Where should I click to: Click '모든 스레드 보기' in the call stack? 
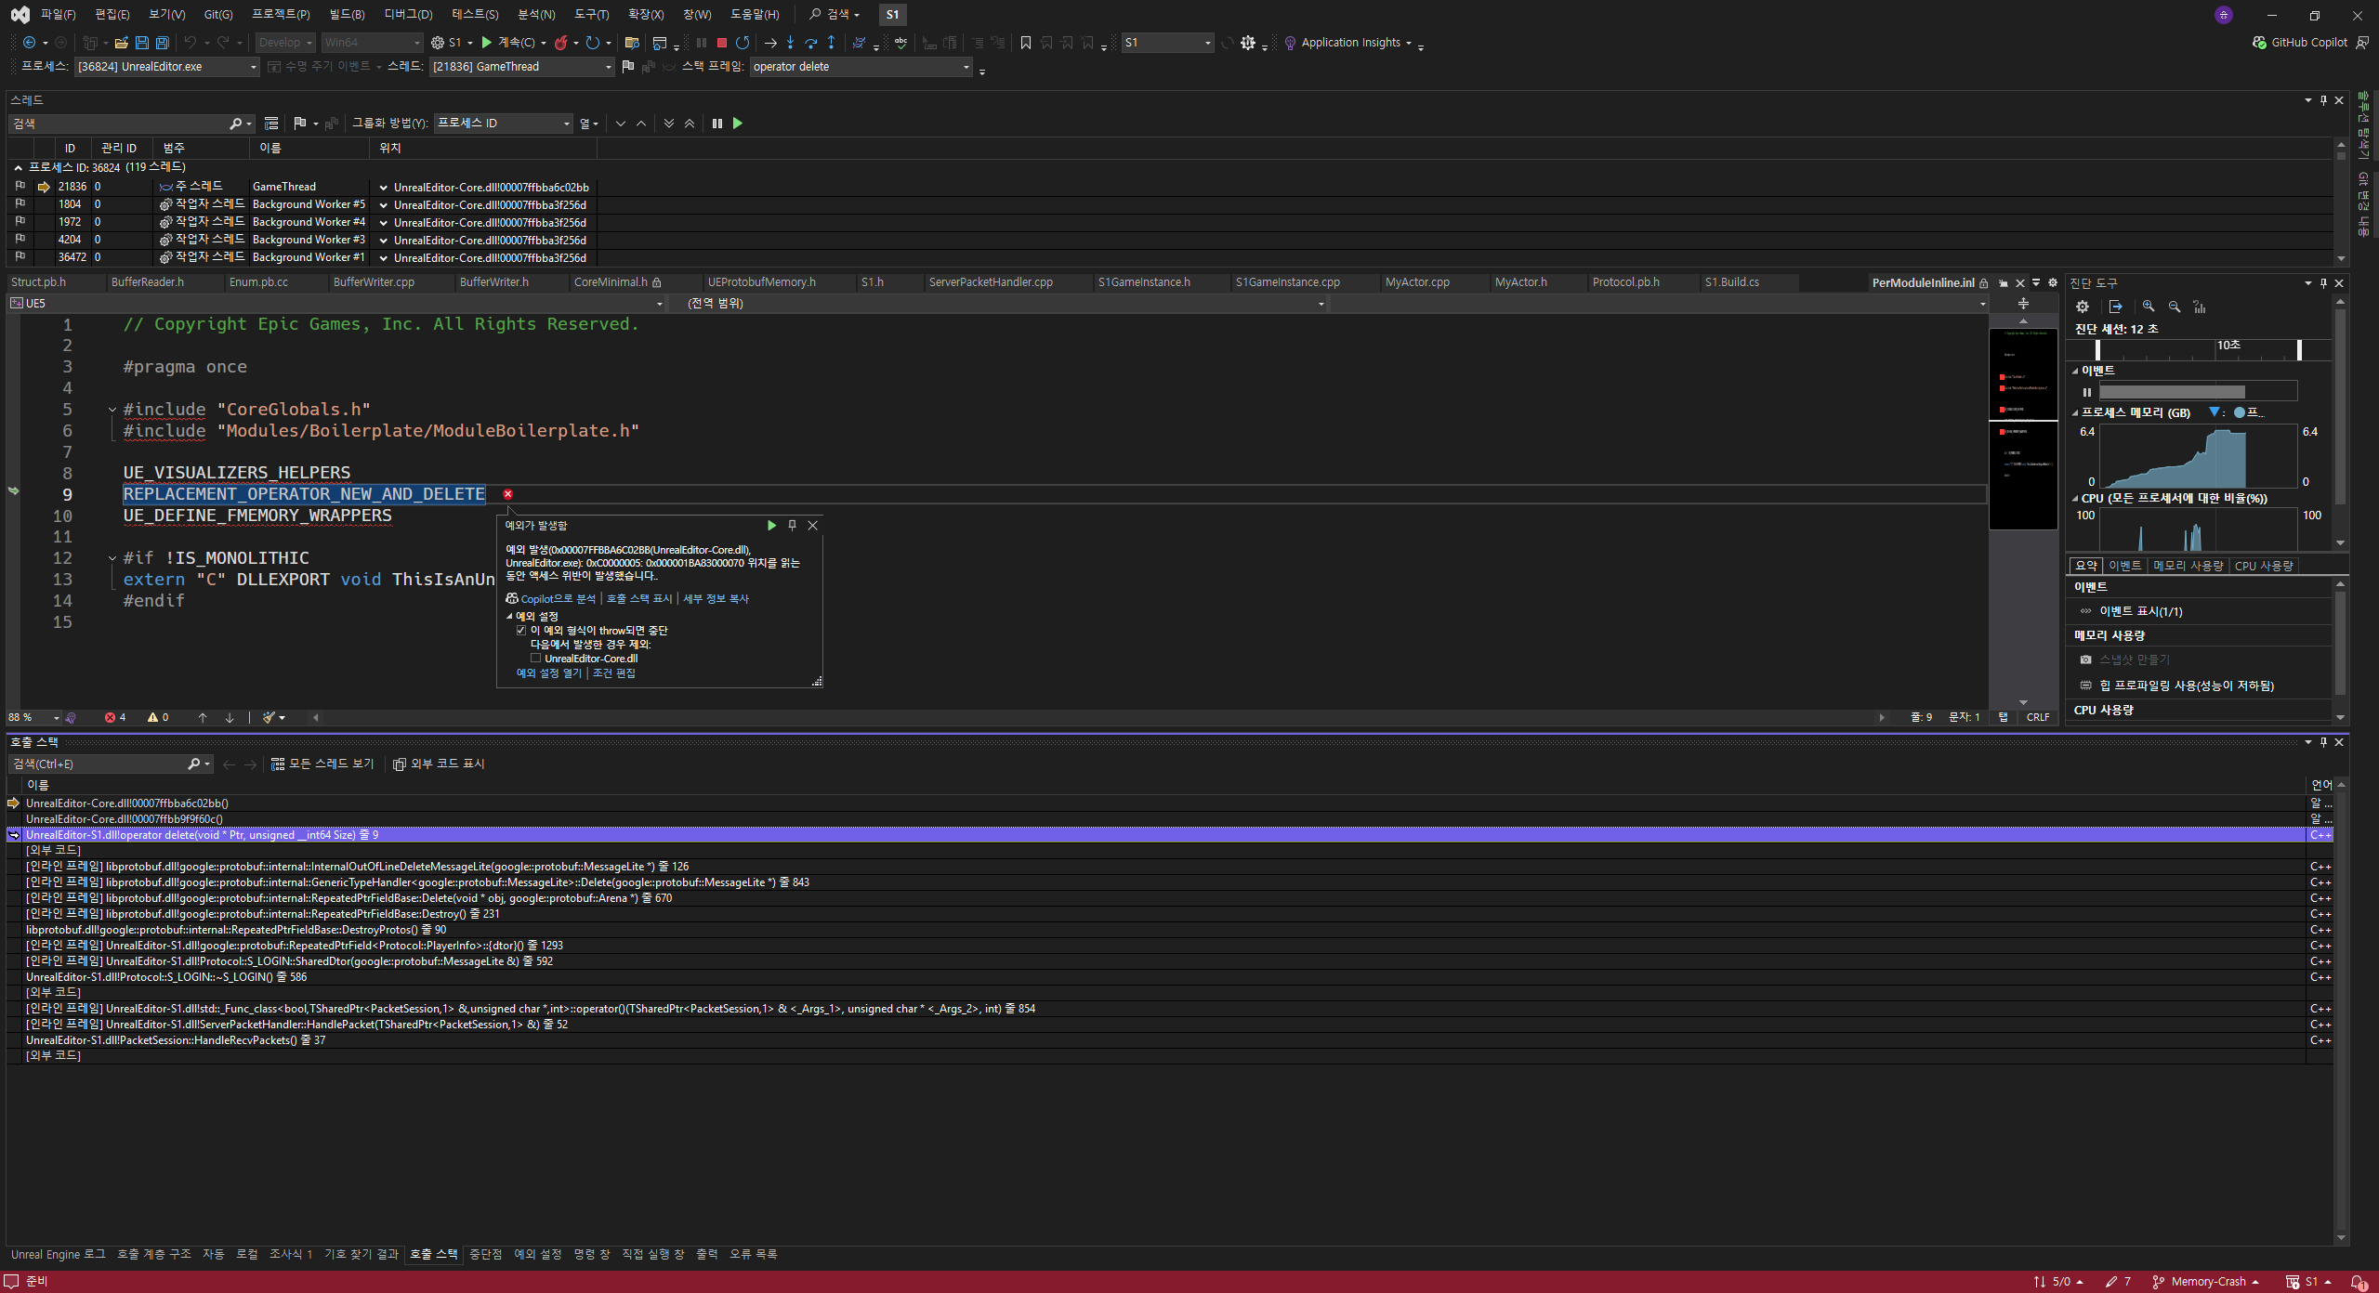pyautogui.click(x=322, y=764)
